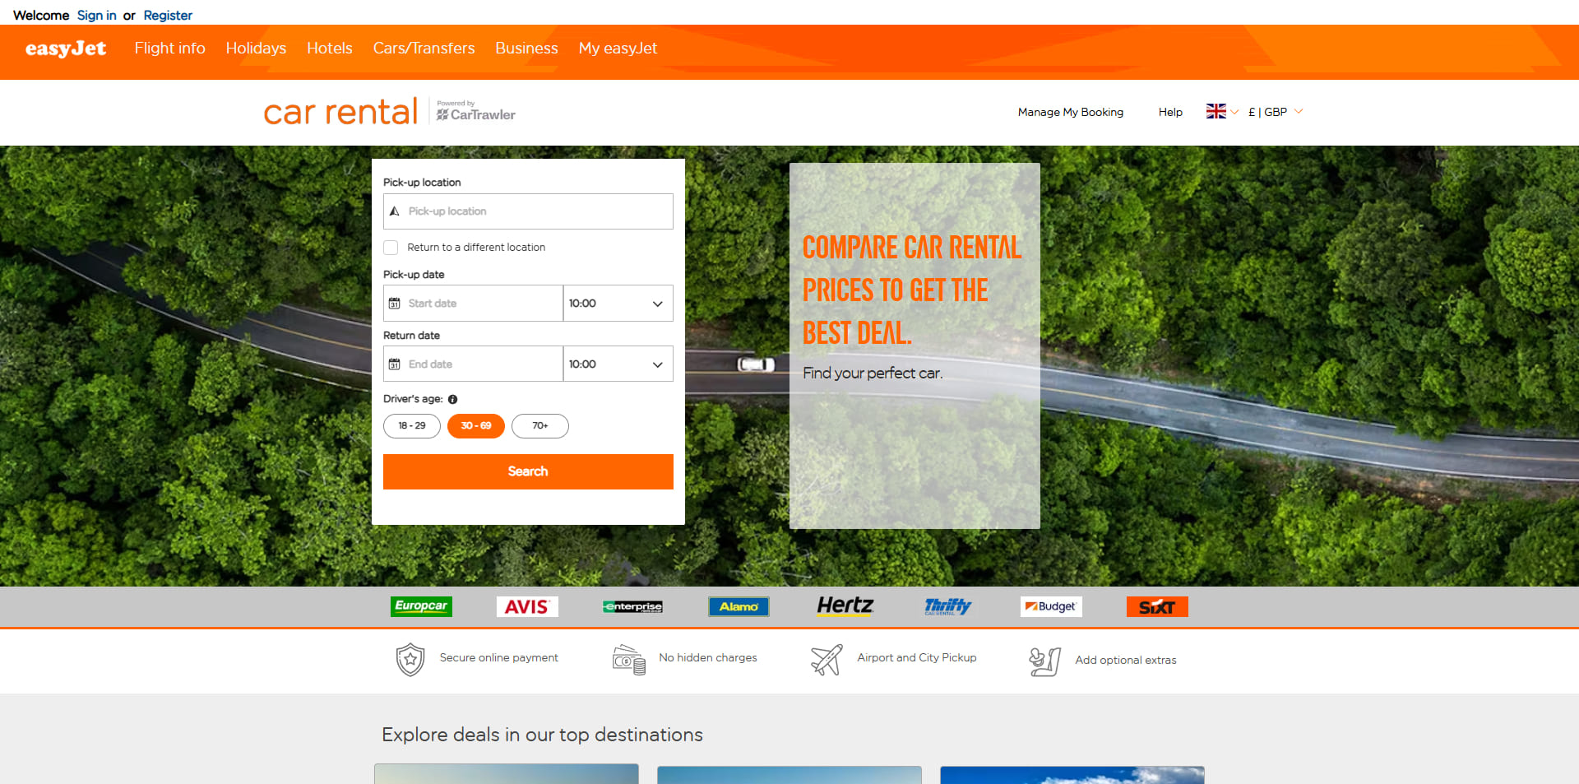
Task: Click the Thrifty brand logo
Action: (x=947, y=606)
